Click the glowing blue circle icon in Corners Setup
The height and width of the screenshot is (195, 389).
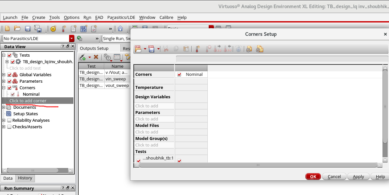(x=238, y=49)
